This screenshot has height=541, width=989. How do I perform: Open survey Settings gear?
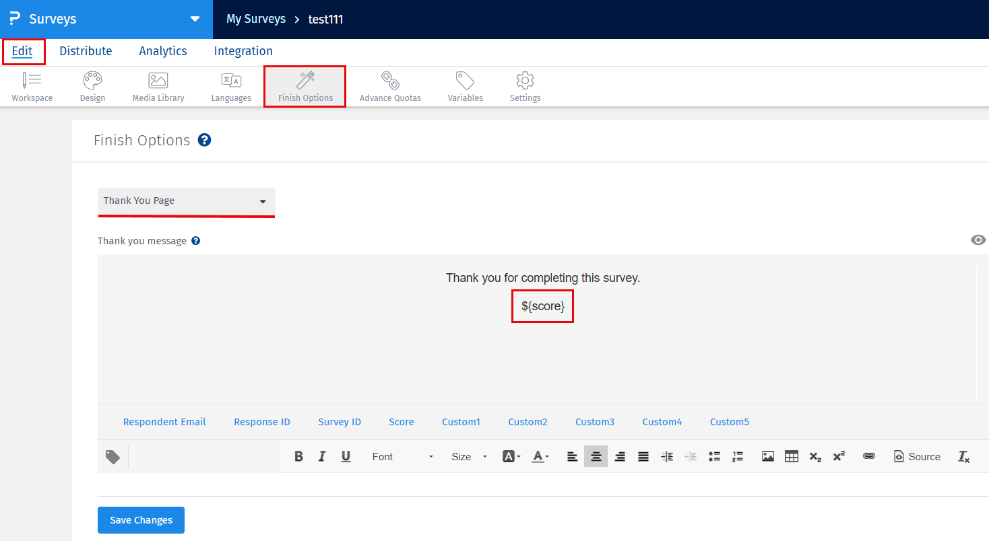click(x=525, y=87)
